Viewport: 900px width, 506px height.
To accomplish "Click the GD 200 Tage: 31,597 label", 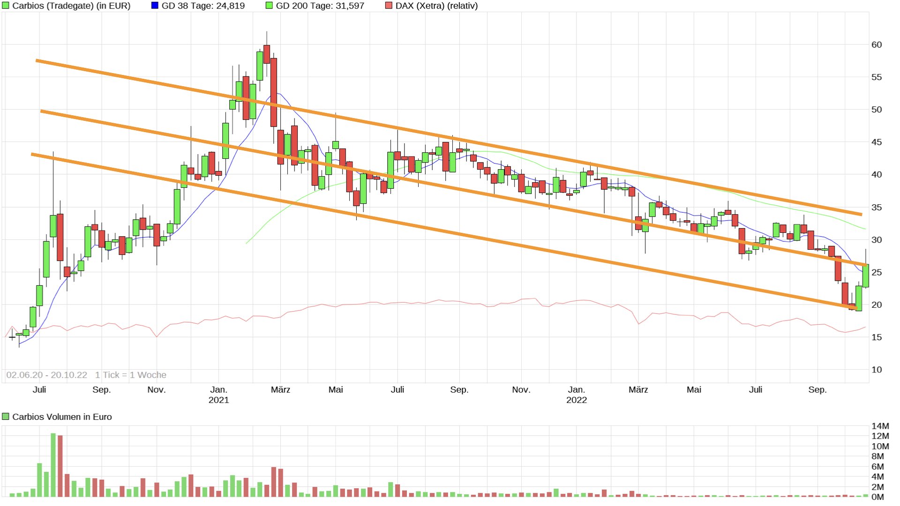I will (320, 6).
